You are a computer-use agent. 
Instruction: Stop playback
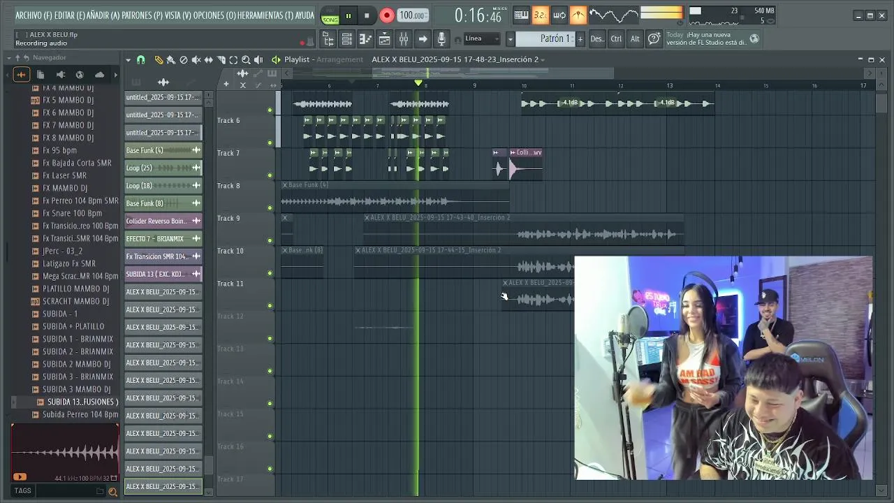(367, 15)
